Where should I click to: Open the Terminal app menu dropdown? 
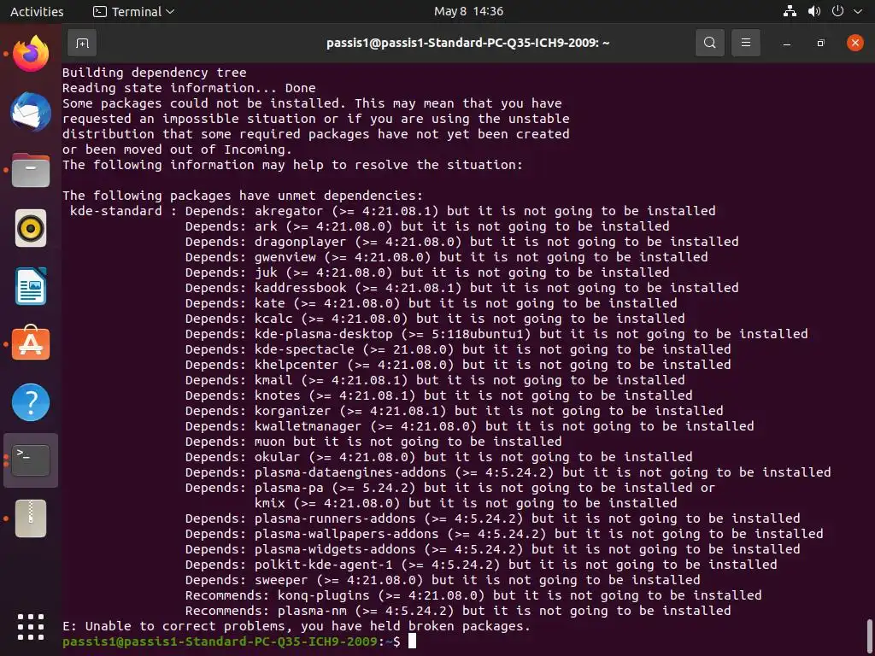click(x=134, y=11)
